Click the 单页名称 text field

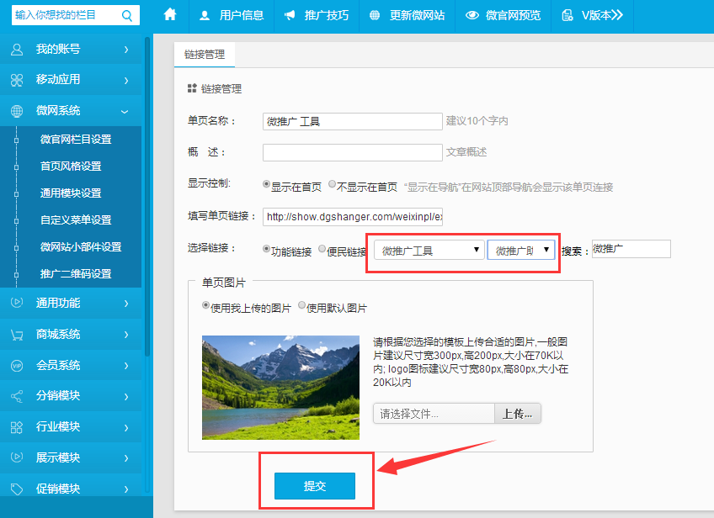(352, 121)
